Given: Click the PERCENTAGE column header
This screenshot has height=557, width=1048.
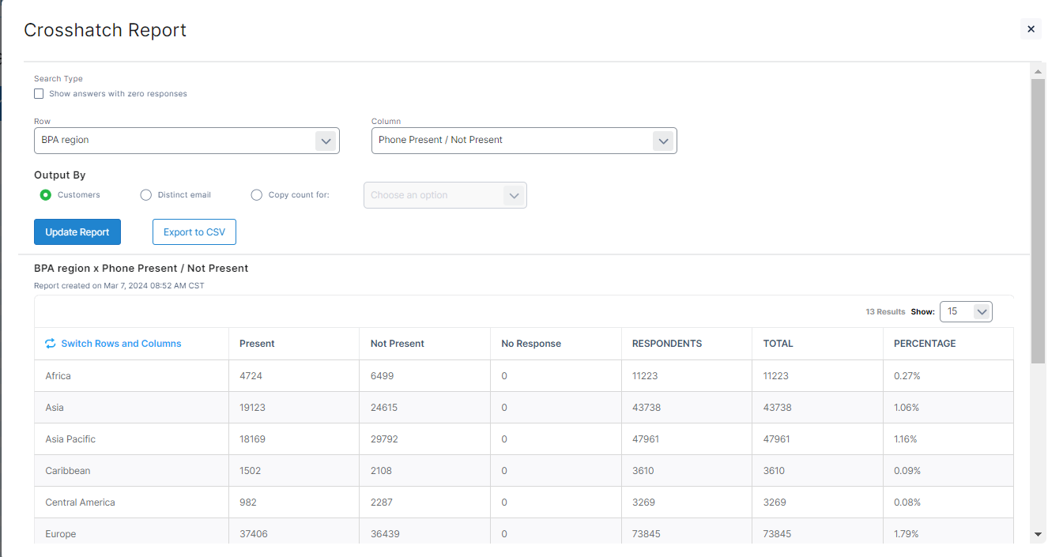Looking at the screenshot, I should [x=924, y=344].
